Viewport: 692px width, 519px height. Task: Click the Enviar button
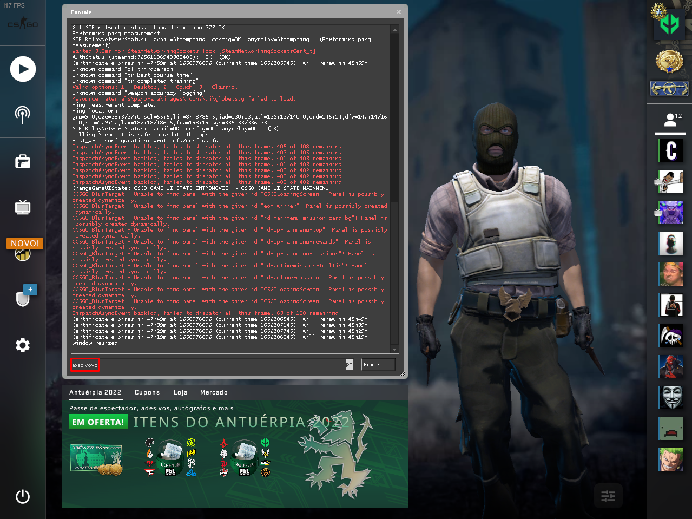pos(378,365)
